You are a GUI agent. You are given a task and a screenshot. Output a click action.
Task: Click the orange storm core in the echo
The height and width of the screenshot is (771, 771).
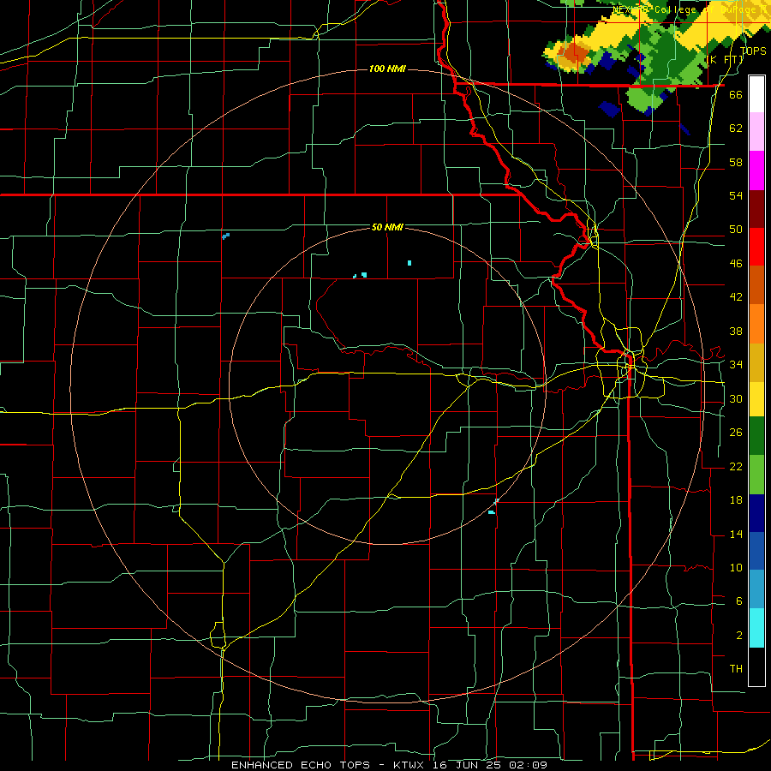point(576,51)
